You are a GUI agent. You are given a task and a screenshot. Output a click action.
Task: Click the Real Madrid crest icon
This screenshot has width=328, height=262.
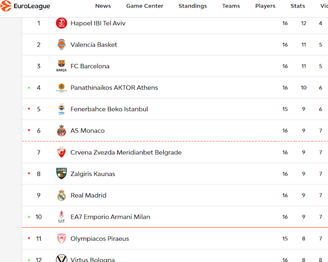pos(61,195)
